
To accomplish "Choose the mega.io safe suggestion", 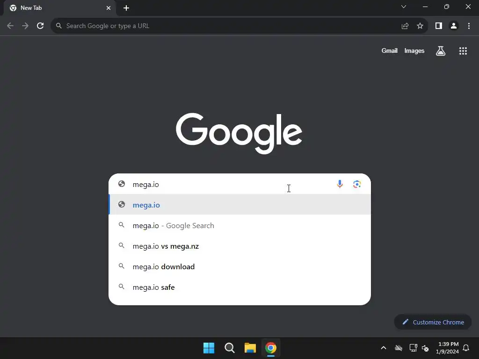I will click(240, 287).
